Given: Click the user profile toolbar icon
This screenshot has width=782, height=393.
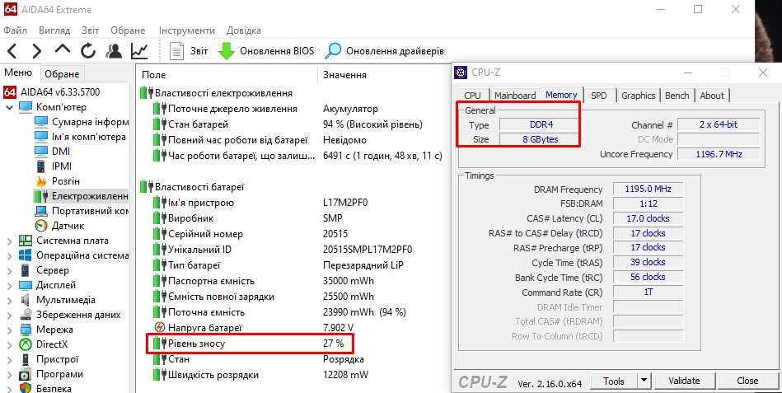Looking at the screenshot, I should (x=115, y=51).
